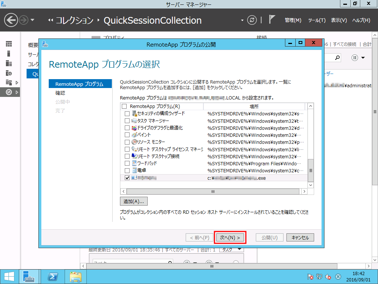The image size is (378, 284).
Task: Click the program list horizontal scrollbar thumb
Action: [x=213, y=192]
